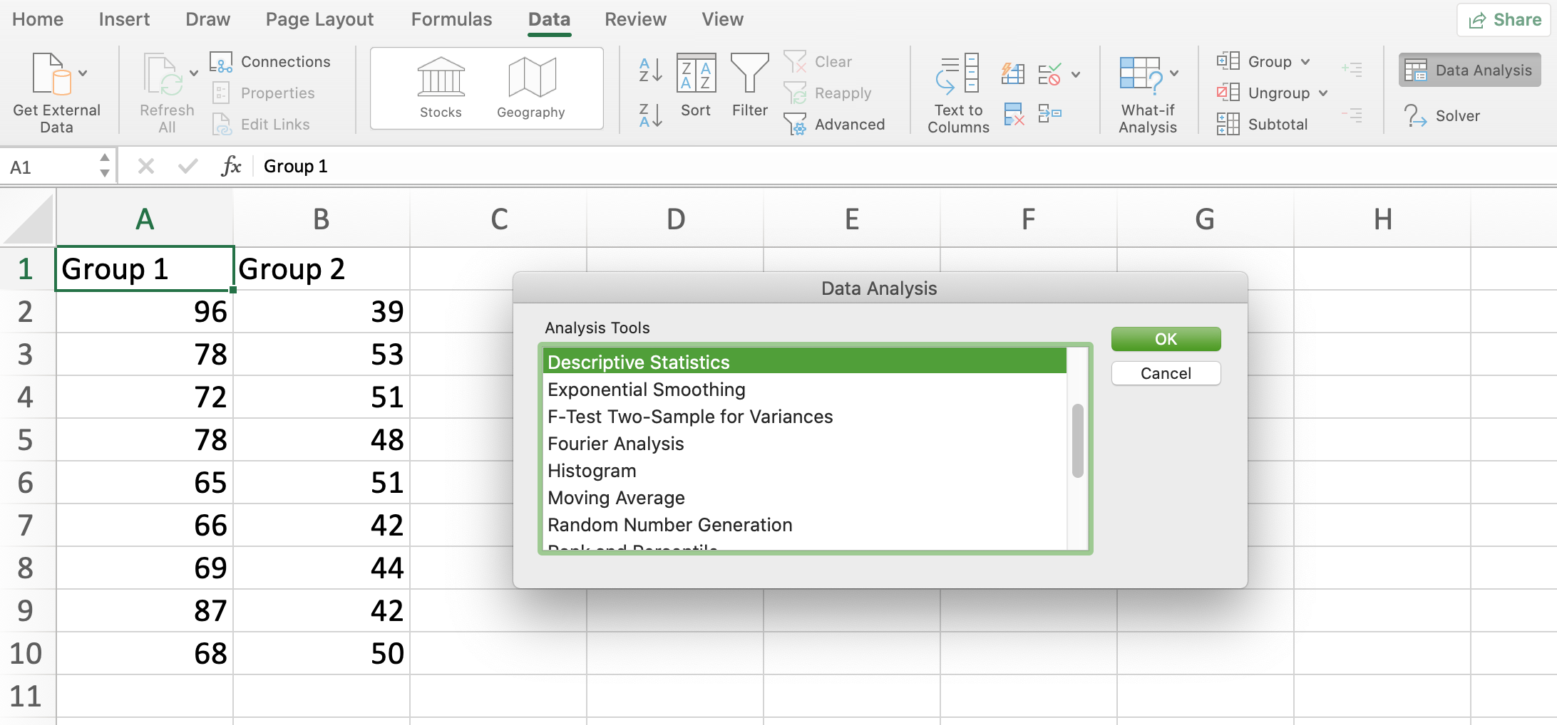Viewport: 1557px width, 725px height.
Task: Click the Ungroup icon
Action: point(1228,93)
